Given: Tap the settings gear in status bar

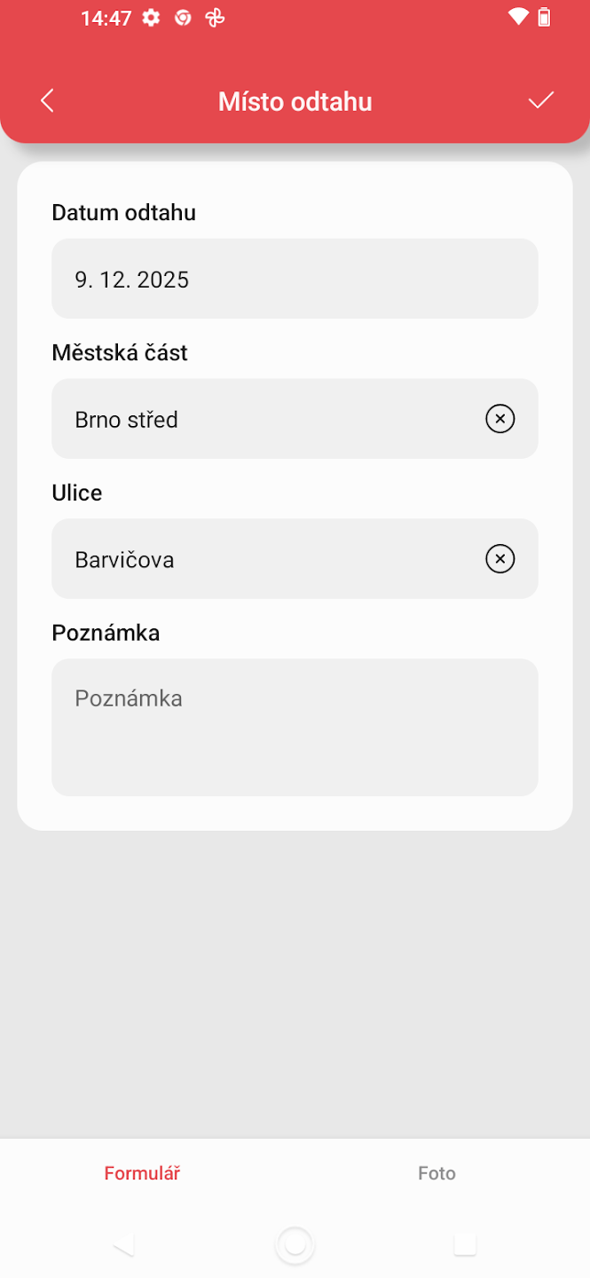Looking at the screenshot, I should pyautogui.click(x=152, y=18).
